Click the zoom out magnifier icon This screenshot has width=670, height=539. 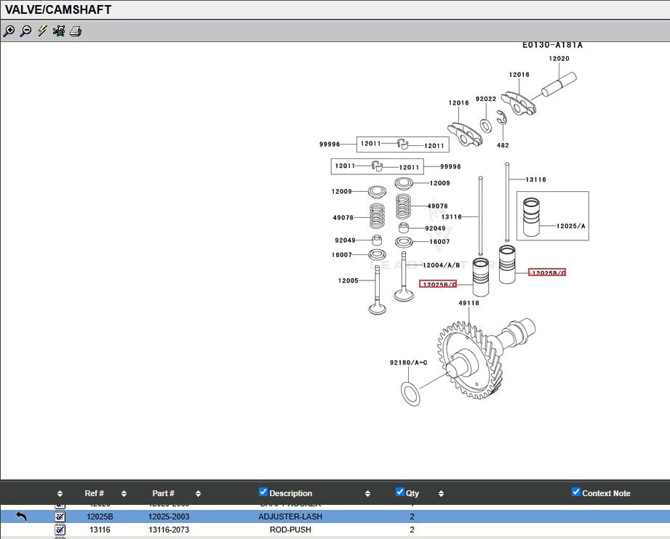(x=25, y=31)
